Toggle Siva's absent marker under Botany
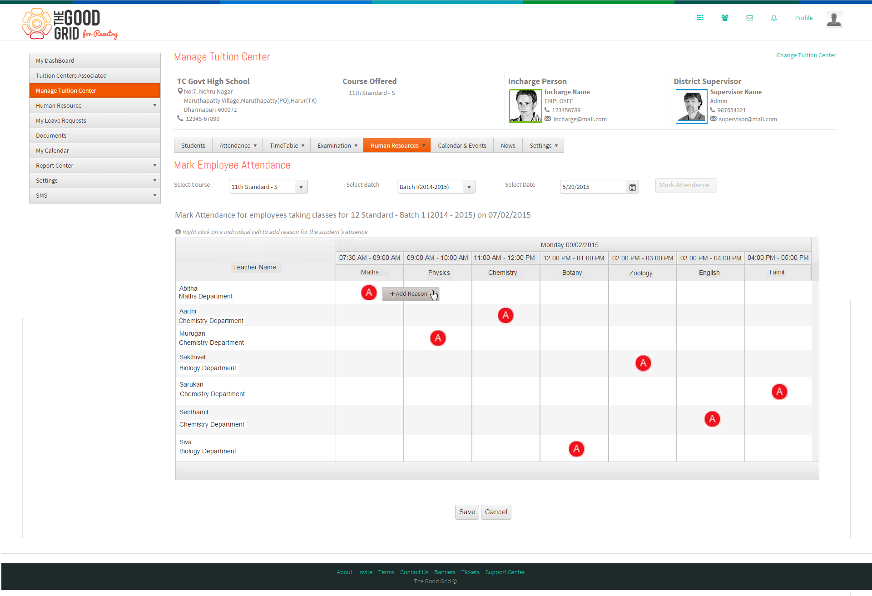The image size is (872, 596). 576,449
